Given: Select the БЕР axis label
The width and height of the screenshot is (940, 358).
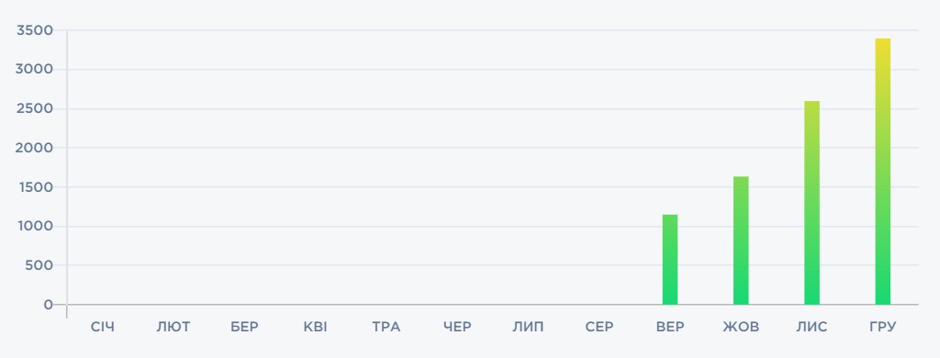Looking at the screenshot, I should tap(244, 327).
